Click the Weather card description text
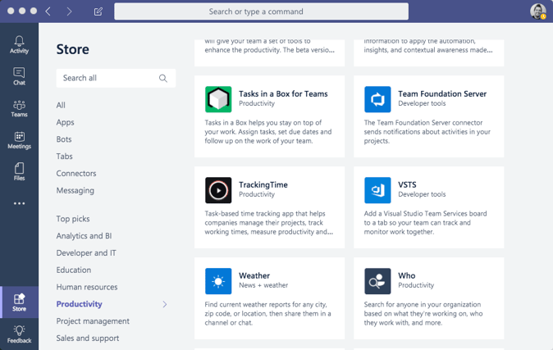The height and width of the screenshot is (350, 553). 268,314
